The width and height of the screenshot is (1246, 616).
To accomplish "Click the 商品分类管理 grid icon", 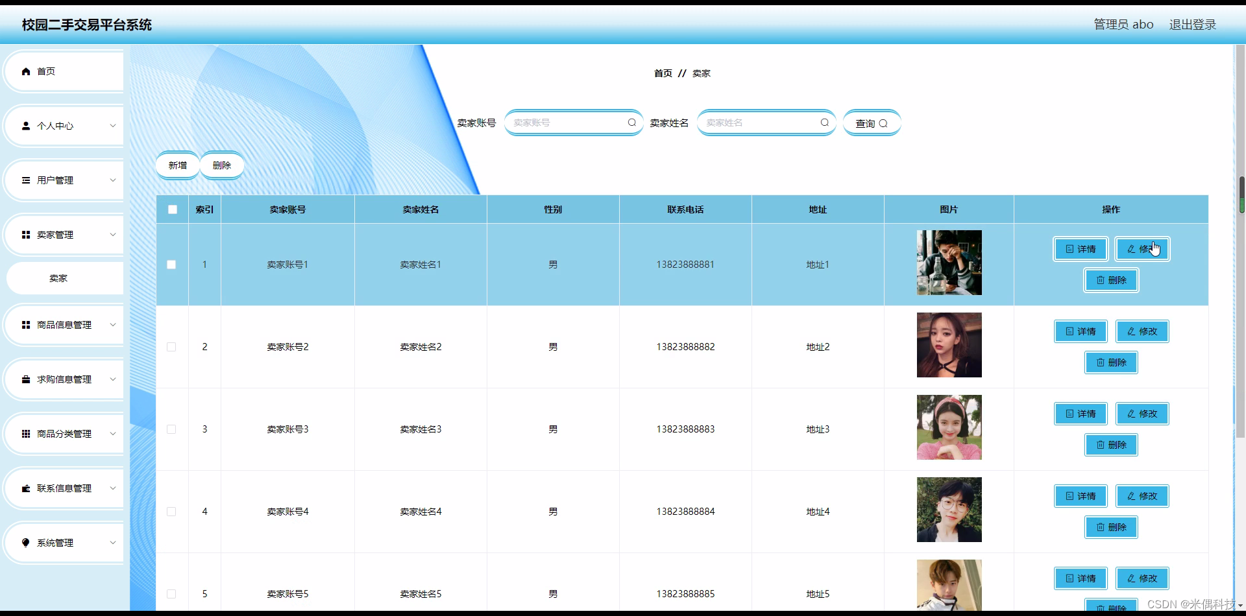I will pyautogui.click(x=26, y=433).
